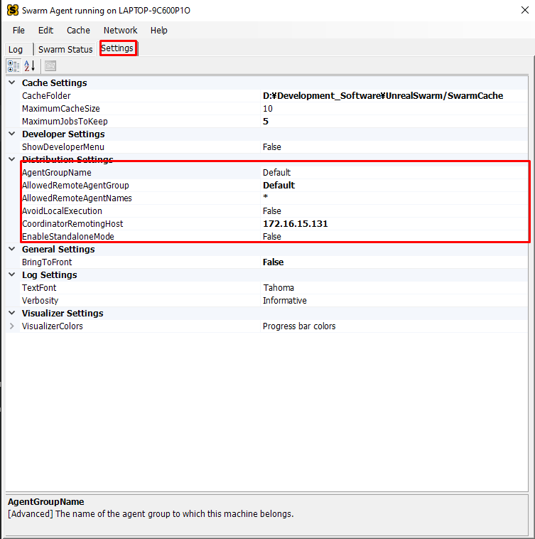Click the Swarm Agent title bar icon

coord(12,11)
